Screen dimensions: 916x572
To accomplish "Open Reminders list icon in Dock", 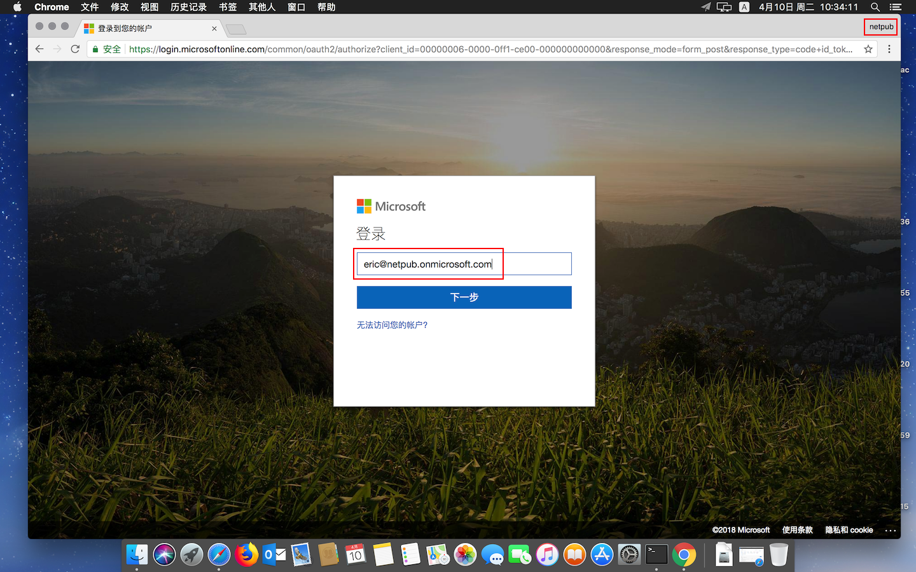I will click(411, 555).
